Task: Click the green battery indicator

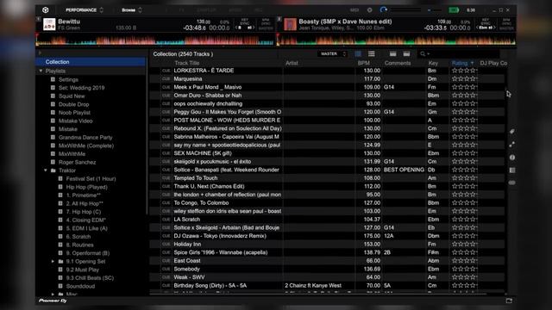Action: (x=454, y=9)
